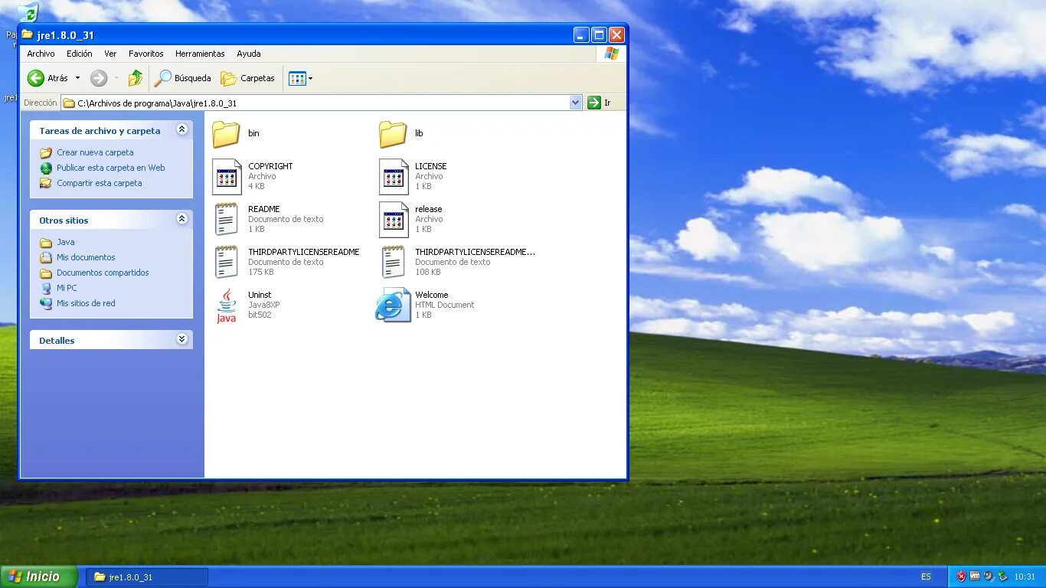Image resolution: width=1046 pixels, height=588 pixels.
Task: Click the Windows logo in menu bar
Action: [x=610, y=54]
